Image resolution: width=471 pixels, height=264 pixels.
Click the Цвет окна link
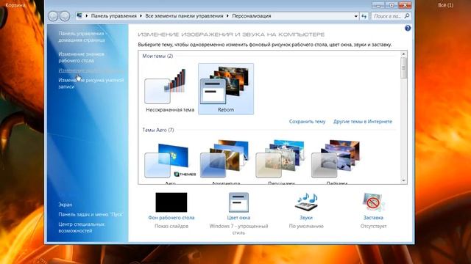(x=238, y=218)
